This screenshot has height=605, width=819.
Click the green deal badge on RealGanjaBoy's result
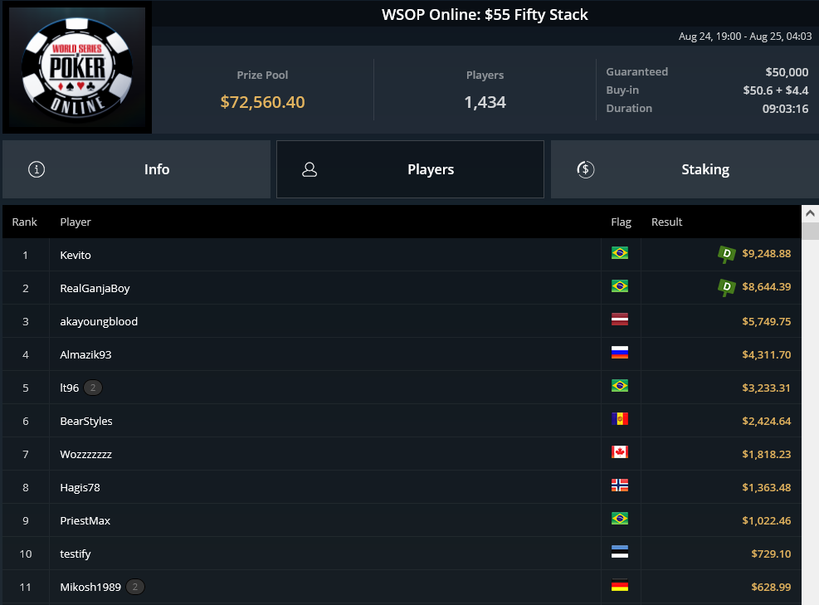click(726, 287)
